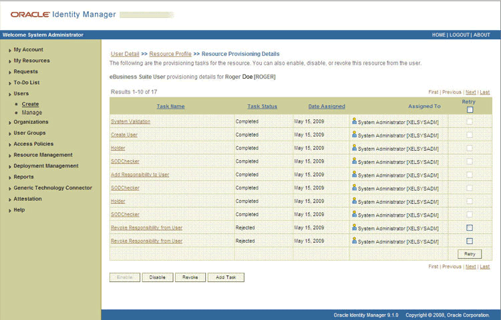This screenshot has height=320, width=501.
Task: Expand To-Do List menu arrow
Action: pyautogui.click(x=10, y=83)
